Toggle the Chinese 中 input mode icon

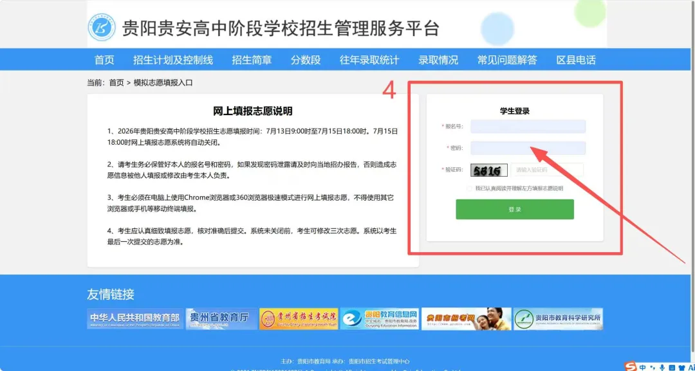(642, 367)
